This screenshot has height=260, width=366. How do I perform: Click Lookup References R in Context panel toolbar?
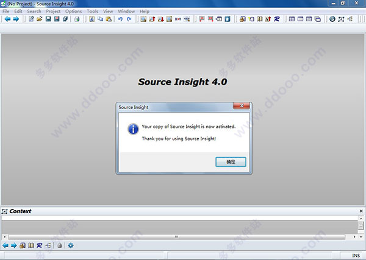39,245
